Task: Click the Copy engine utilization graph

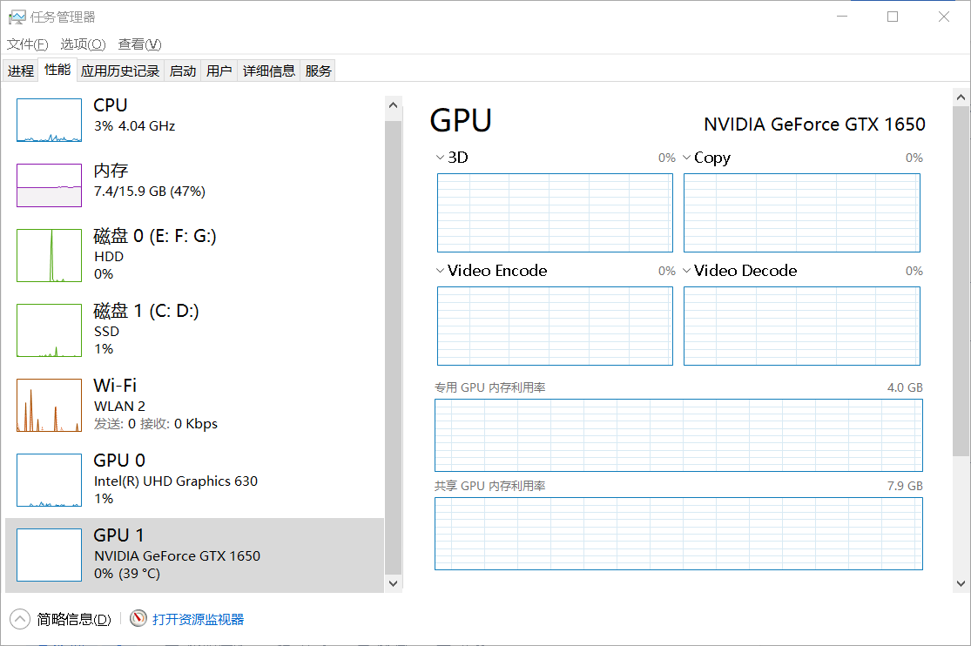Action: pos(802,212)
